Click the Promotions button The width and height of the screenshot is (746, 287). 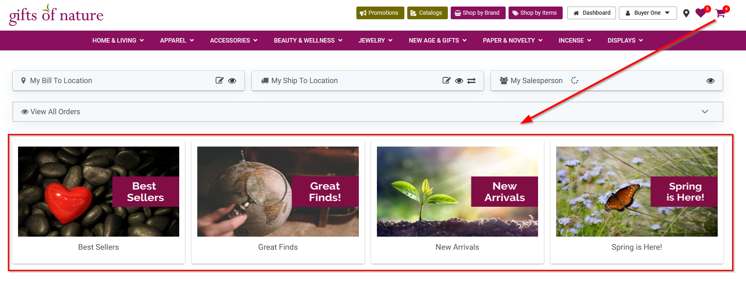click(380, 13)
